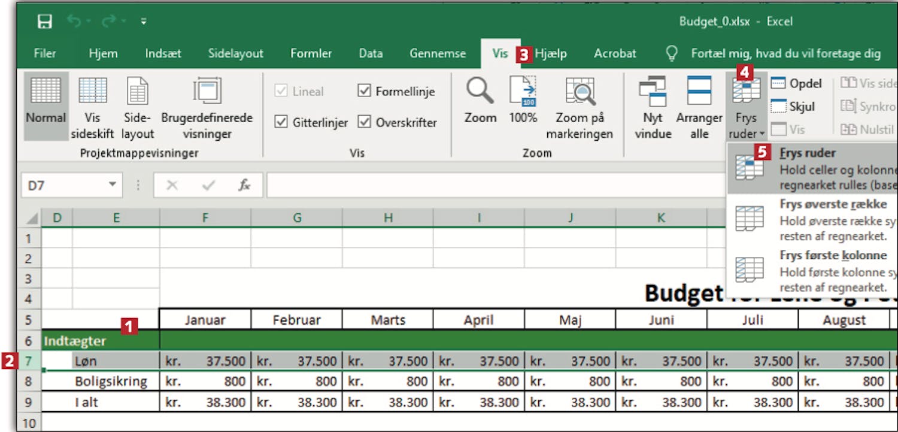
Task: Select row 7 header
Action: [x=29, y=361]
